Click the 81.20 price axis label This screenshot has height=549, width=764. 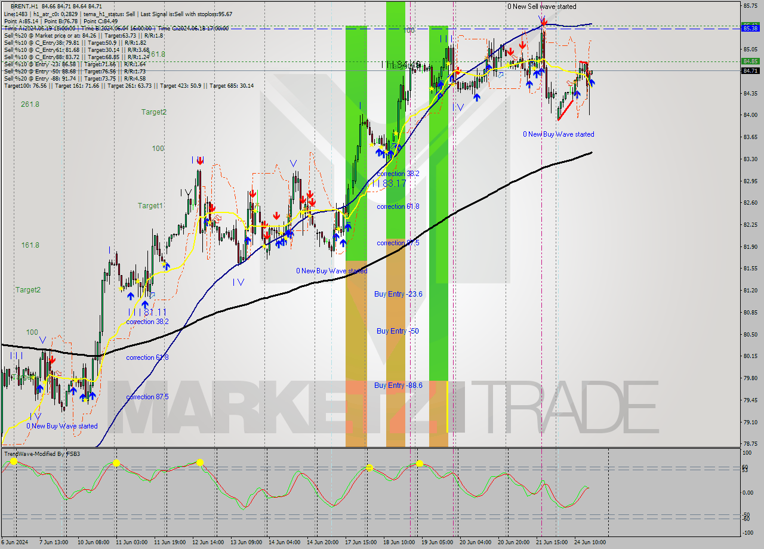point(750,290)
